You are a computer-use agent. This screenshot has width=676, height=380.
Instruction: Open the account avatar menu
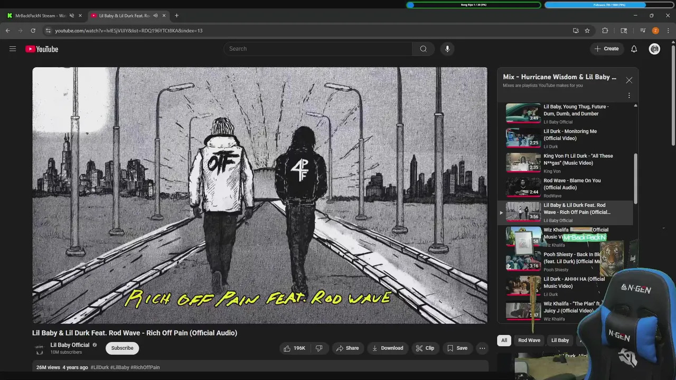coord(654,49)
